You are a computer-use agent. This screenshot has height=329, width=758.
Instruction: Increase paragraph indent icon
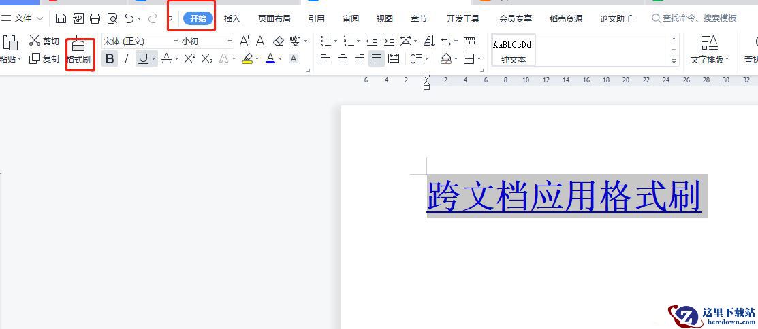[x=389, y=41]
